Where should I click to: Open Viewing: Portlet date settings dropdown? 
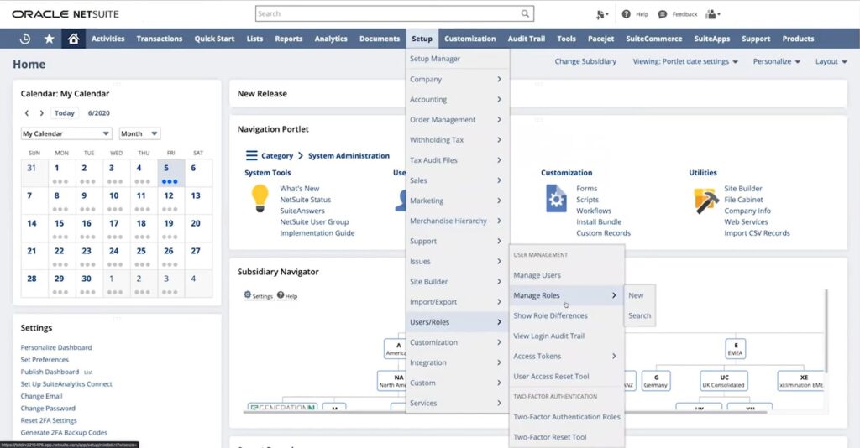[685, 61]
